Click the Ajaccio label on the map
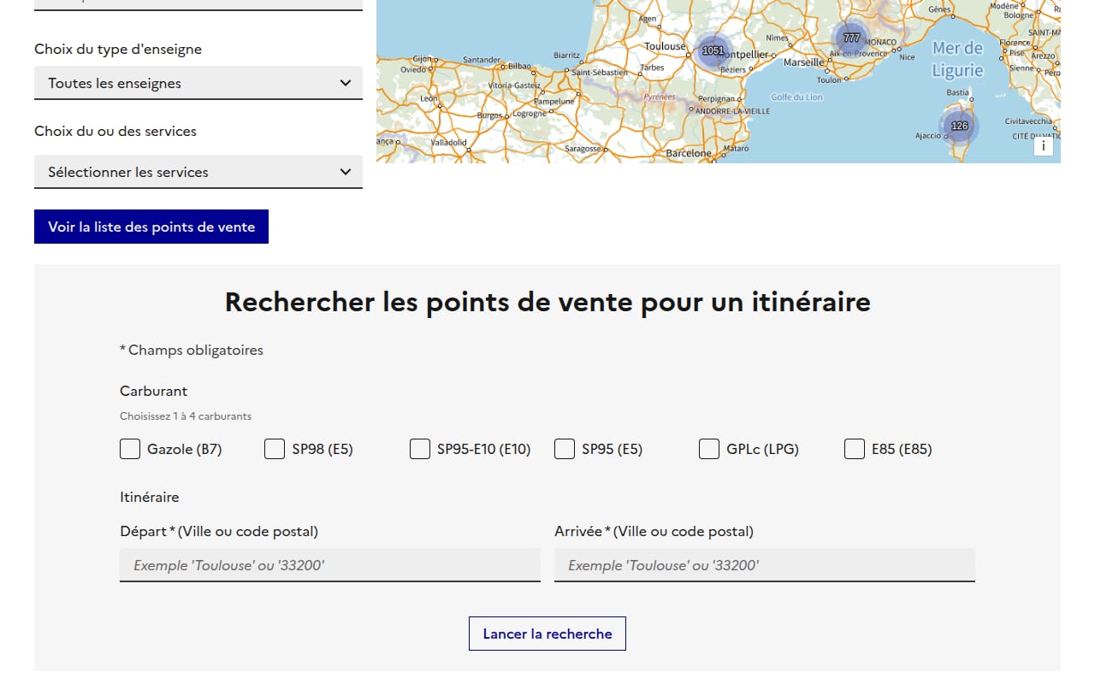This screenshot has width=1095, height=684. tap(927, 136)
